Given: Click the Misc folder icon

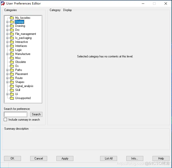Looking at the screenshot, I should click(12, 58).
